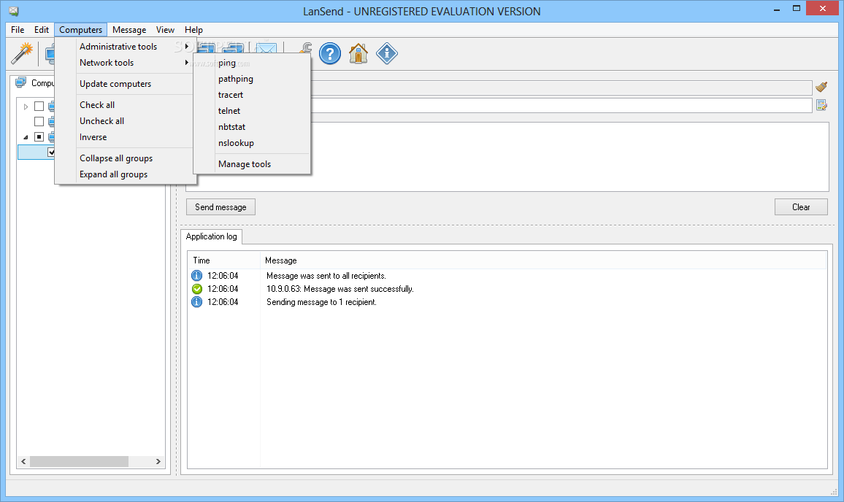Open the Edit menu
Viewport: 844px width, 502px height.
point(42,30)
